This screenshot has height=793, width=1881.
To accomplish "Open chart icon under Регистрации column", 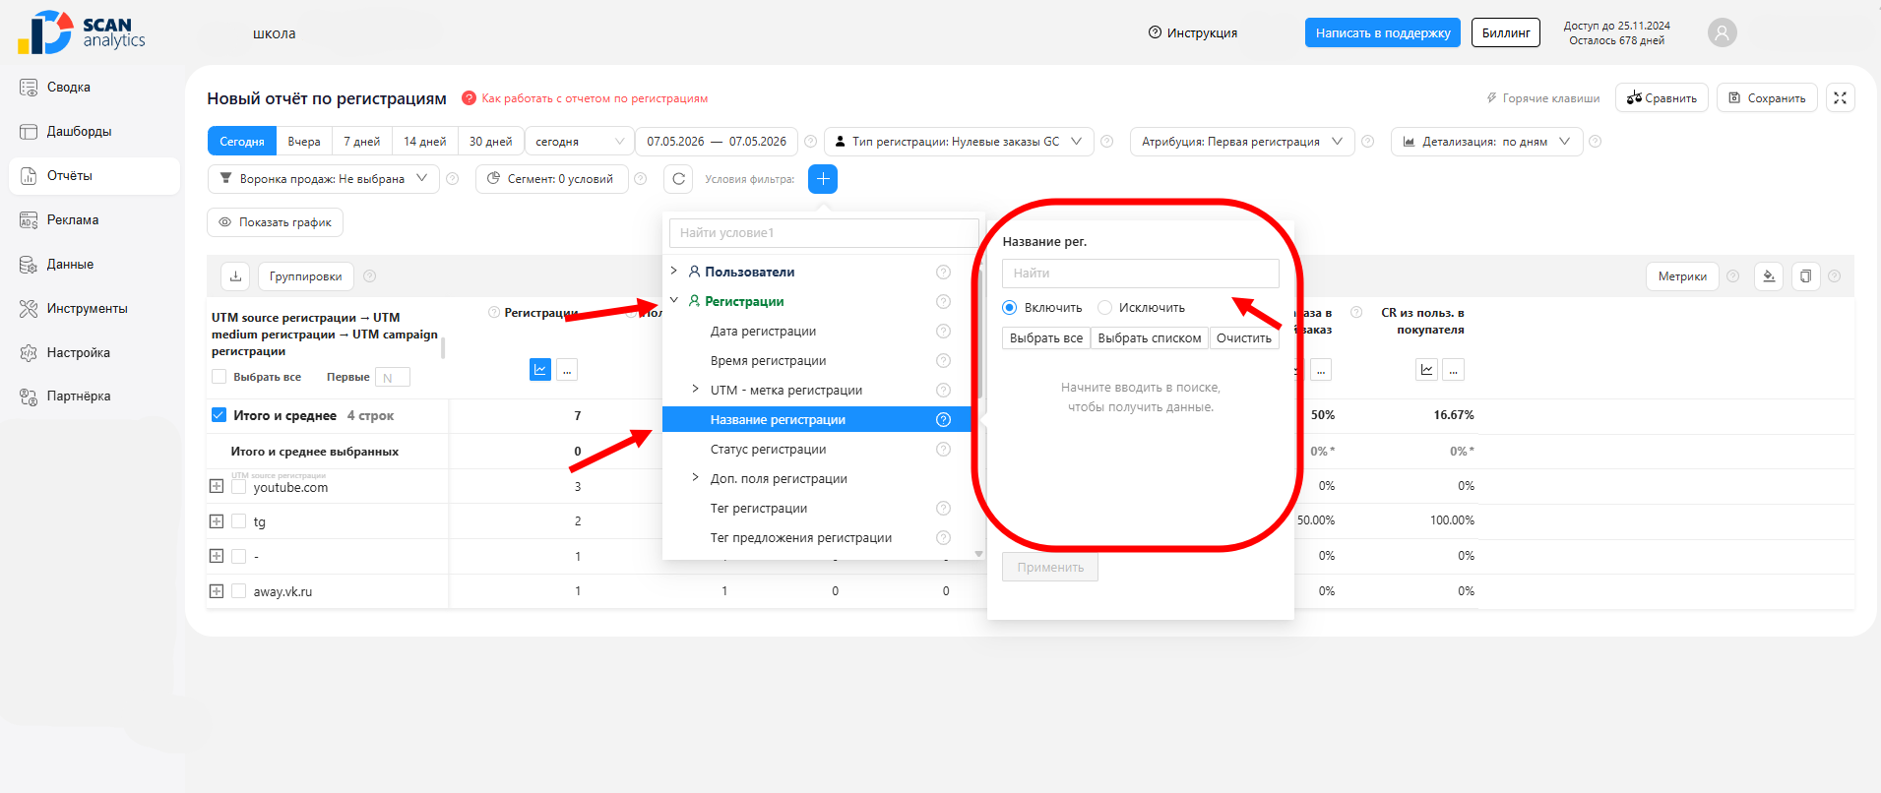I will pos(540,370).
